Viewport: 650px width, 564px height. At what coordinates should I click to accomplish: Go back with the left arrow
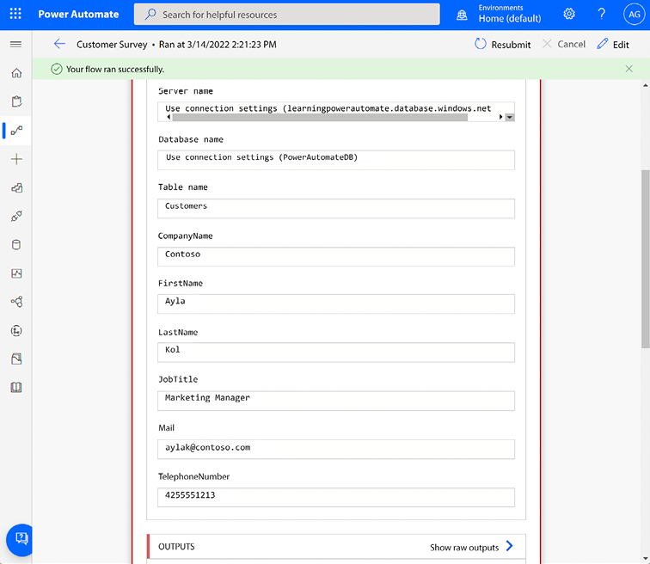[x=59, y=44]
